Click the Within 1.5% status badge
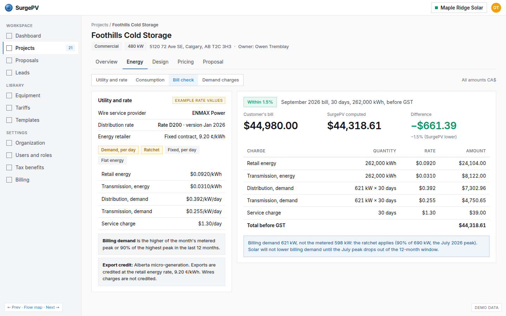 [x=260, y=102]
